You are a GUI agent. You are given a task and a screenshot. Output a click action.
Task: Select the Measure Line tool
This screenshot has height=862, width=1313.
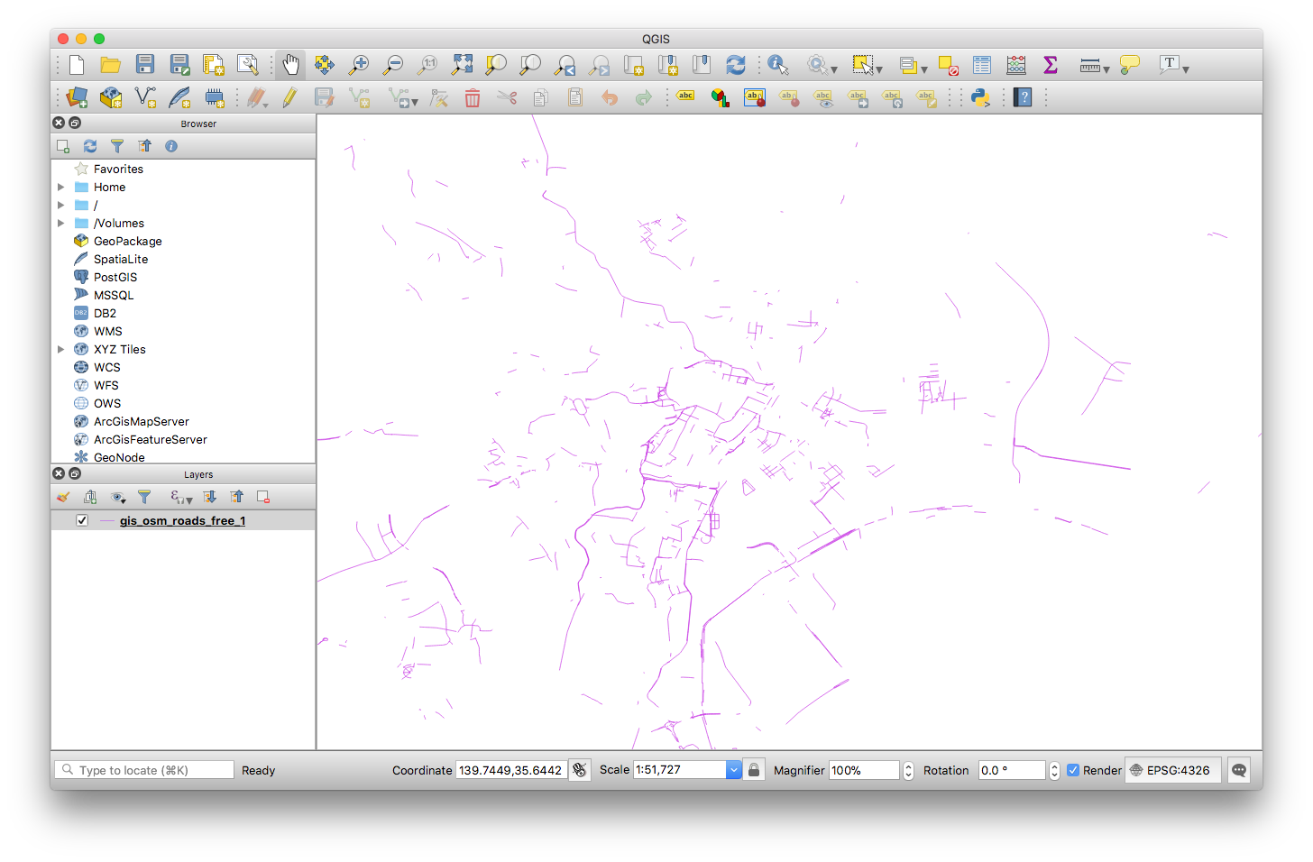click(x=1088, y=64)
